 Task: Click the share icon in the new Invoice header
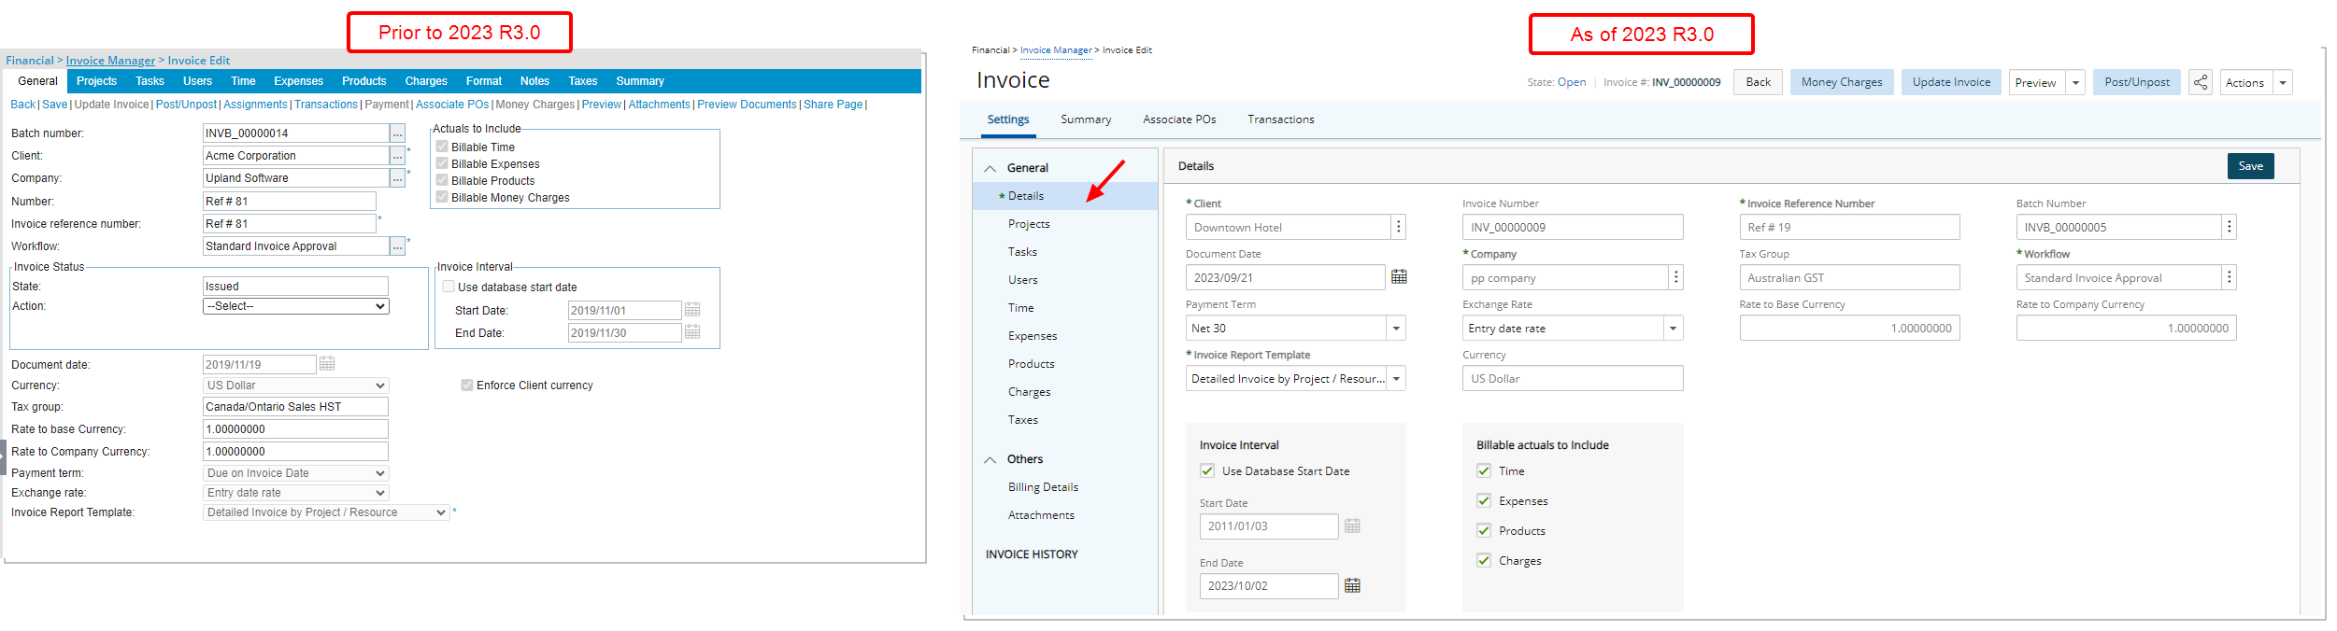2201,82
